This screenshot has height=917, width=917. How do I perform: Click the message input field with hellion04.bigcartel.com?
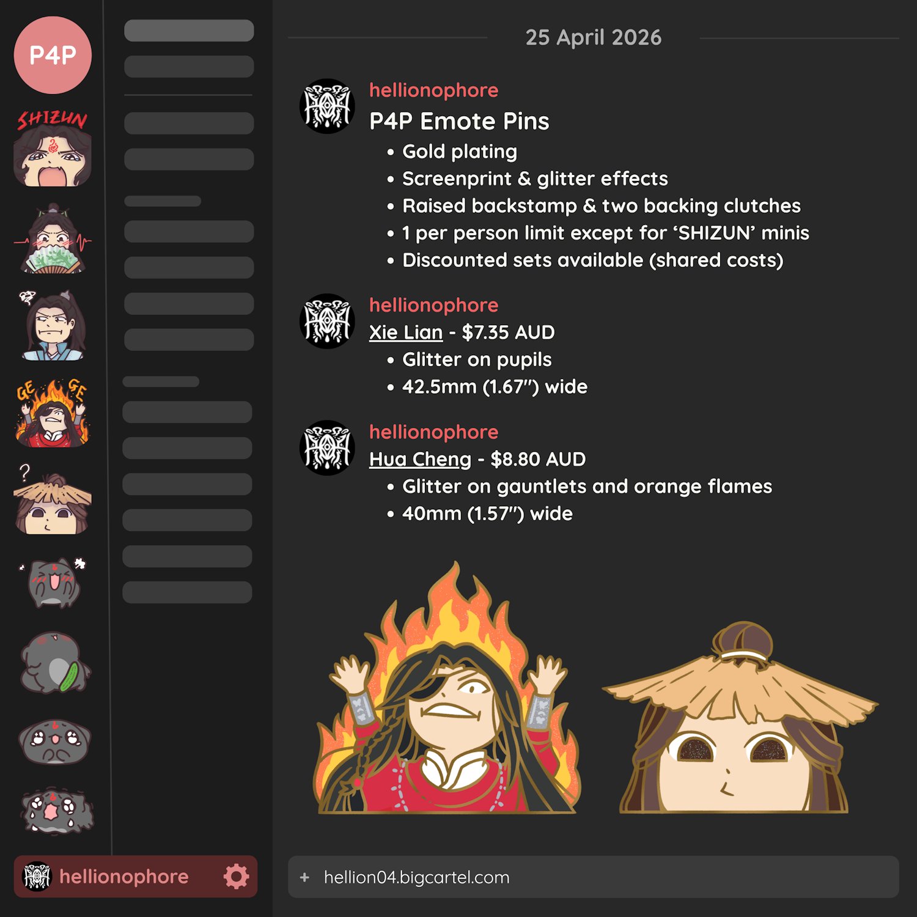point(593,877)
